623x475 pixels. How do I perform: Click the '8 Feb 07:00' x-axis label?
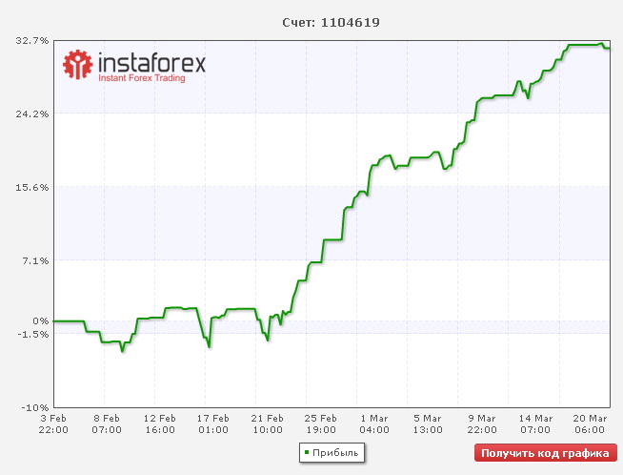coord(107,424)
